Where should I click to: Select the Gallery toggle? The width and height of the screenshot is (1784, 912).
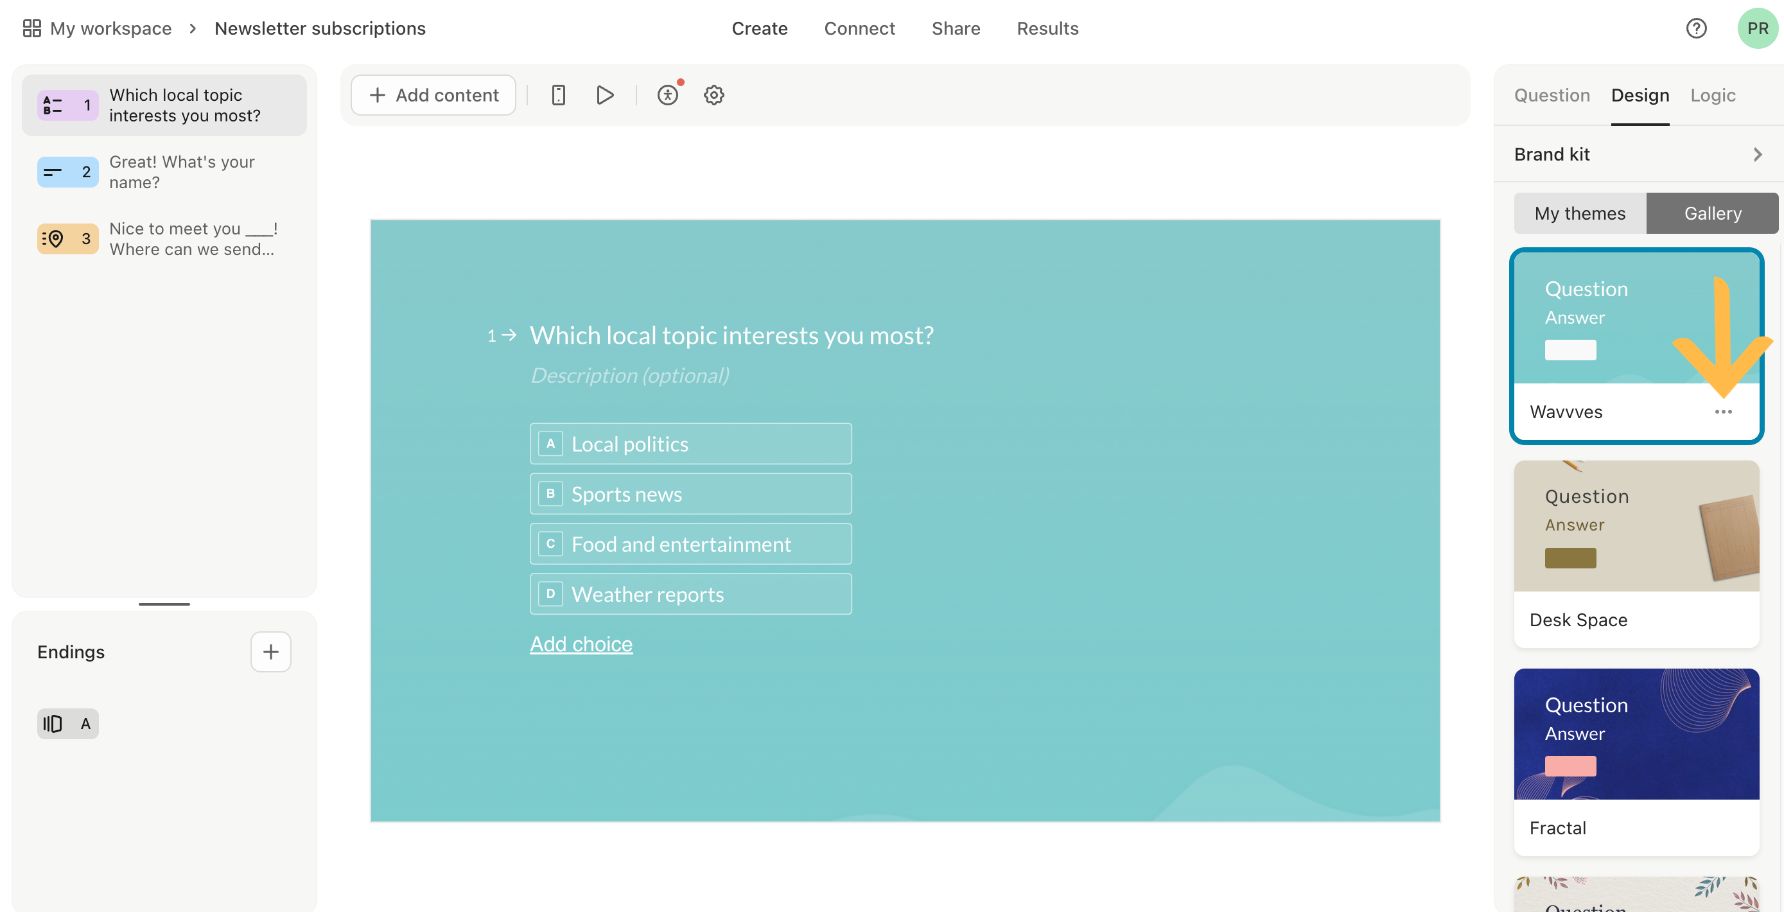point(1713,213)
